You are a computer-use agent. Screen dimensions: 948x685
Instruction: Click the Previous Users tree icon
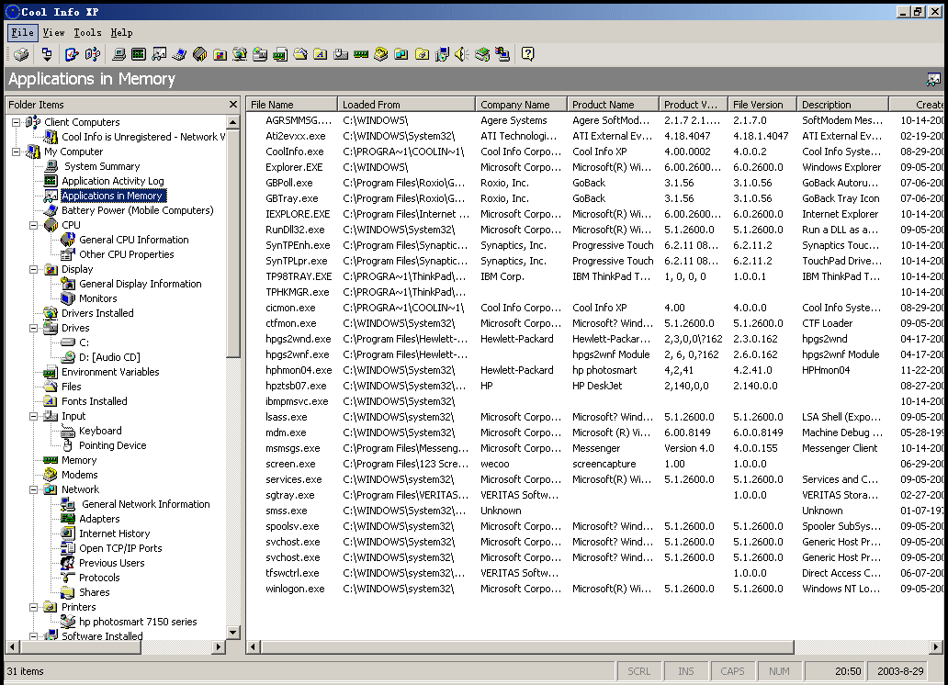point(68,563)
